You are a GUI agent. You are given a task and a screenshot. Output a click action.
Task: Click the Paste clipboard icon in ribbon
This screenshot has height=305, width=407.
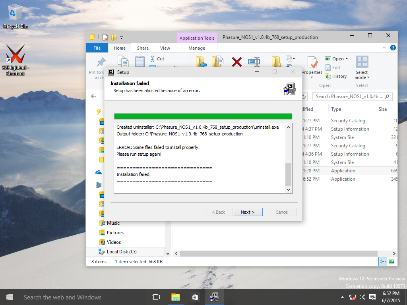[x=140, y=62]
